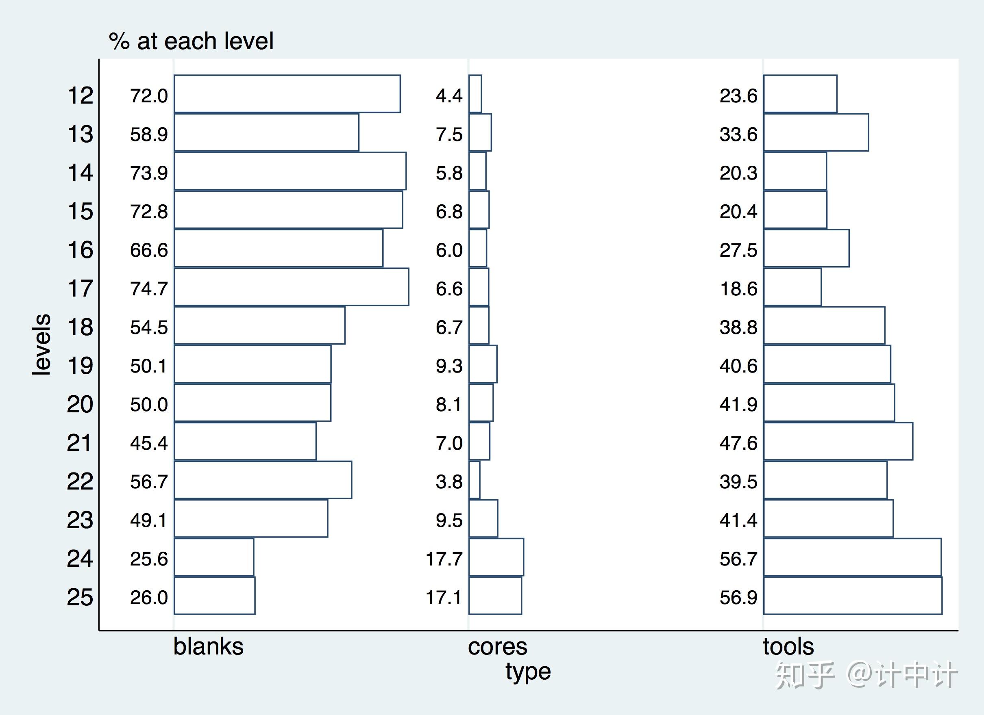Image resolution: width=984 pixels, height=715 pixels.
Task: Click the 56.9 value label
Action: click(738, 598)
